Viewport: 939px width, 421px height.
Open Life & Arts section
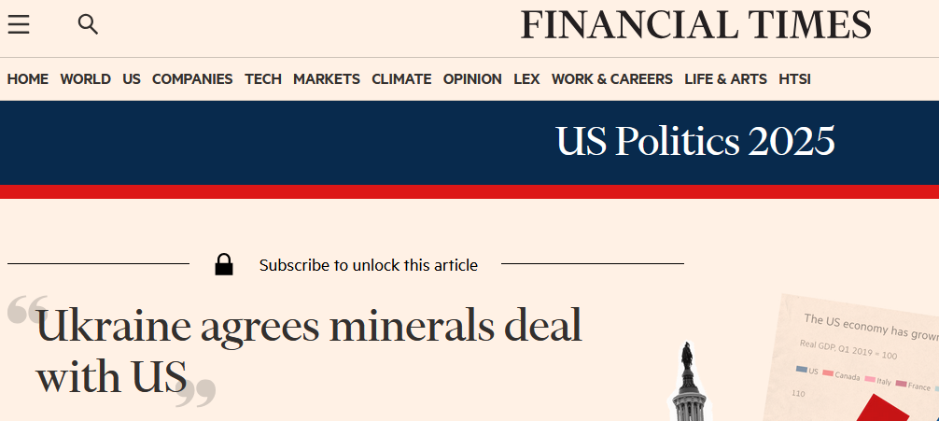coord(725,79)
